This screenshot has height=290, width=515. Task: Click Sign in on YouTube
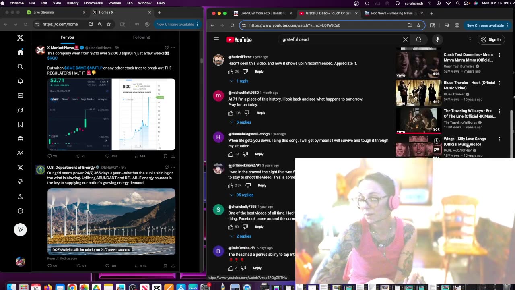pos(490,39)
